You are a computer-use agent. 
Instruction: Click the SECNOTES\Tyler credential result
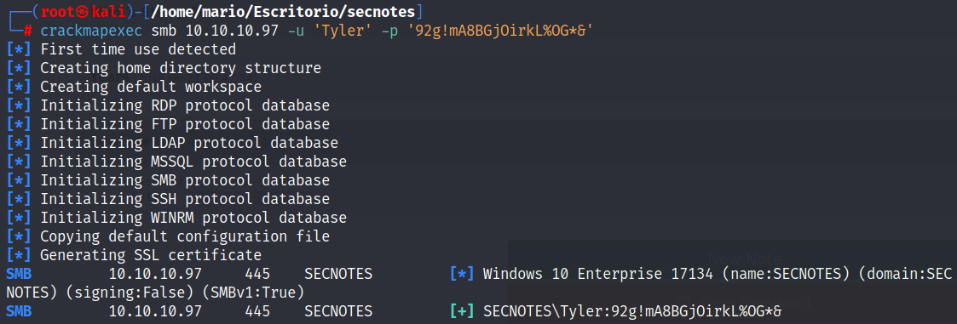632,312
